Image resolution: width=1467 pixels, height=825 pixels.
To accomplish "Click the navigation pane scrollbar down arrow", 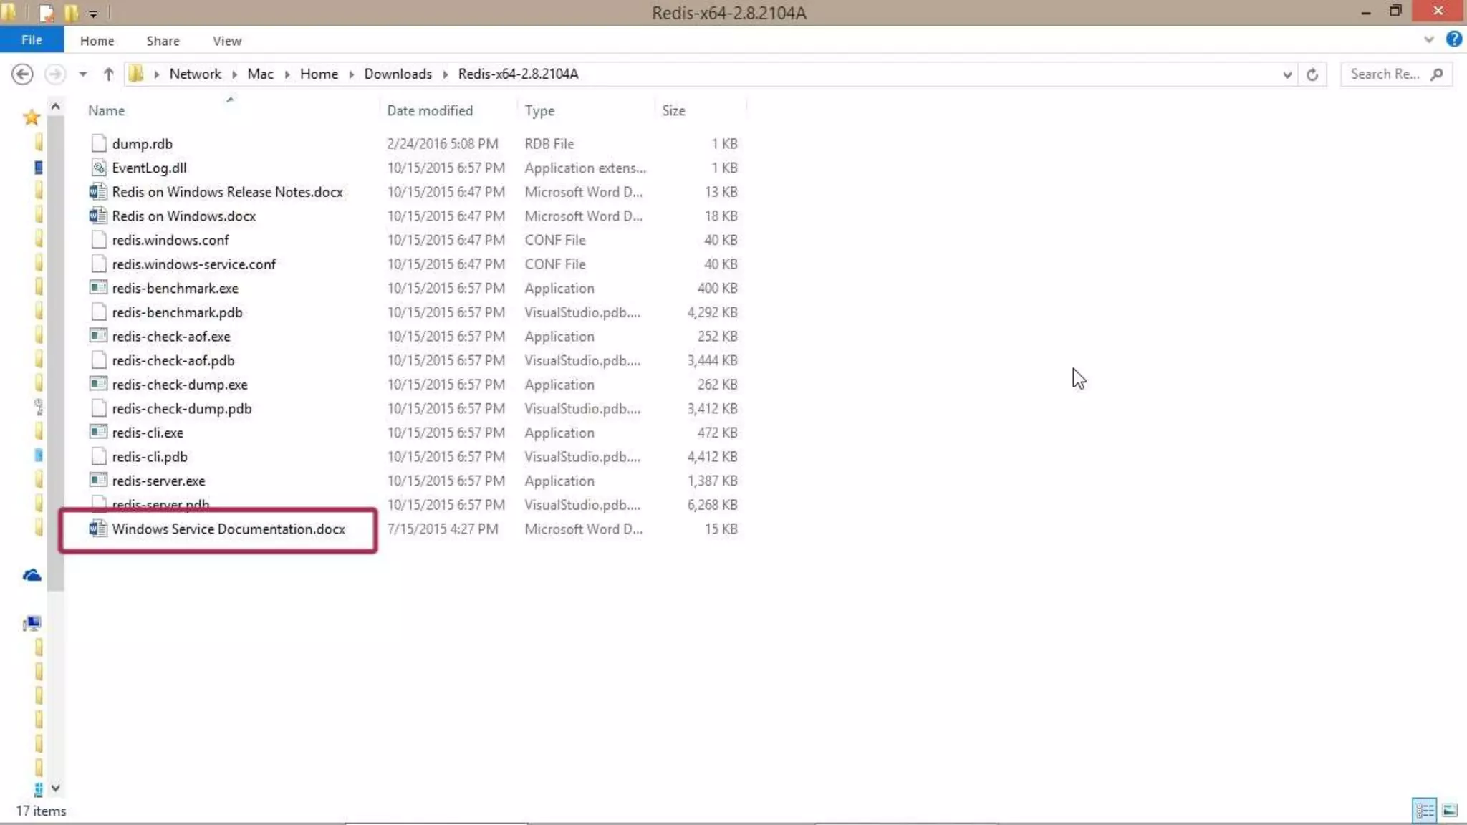I will coord(55,788).
